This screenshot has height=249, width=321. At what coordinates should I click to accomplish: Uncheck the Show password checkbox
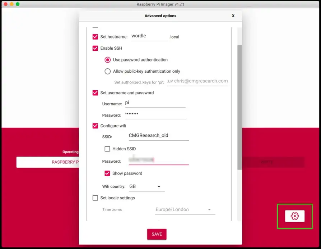coord(107,173)
